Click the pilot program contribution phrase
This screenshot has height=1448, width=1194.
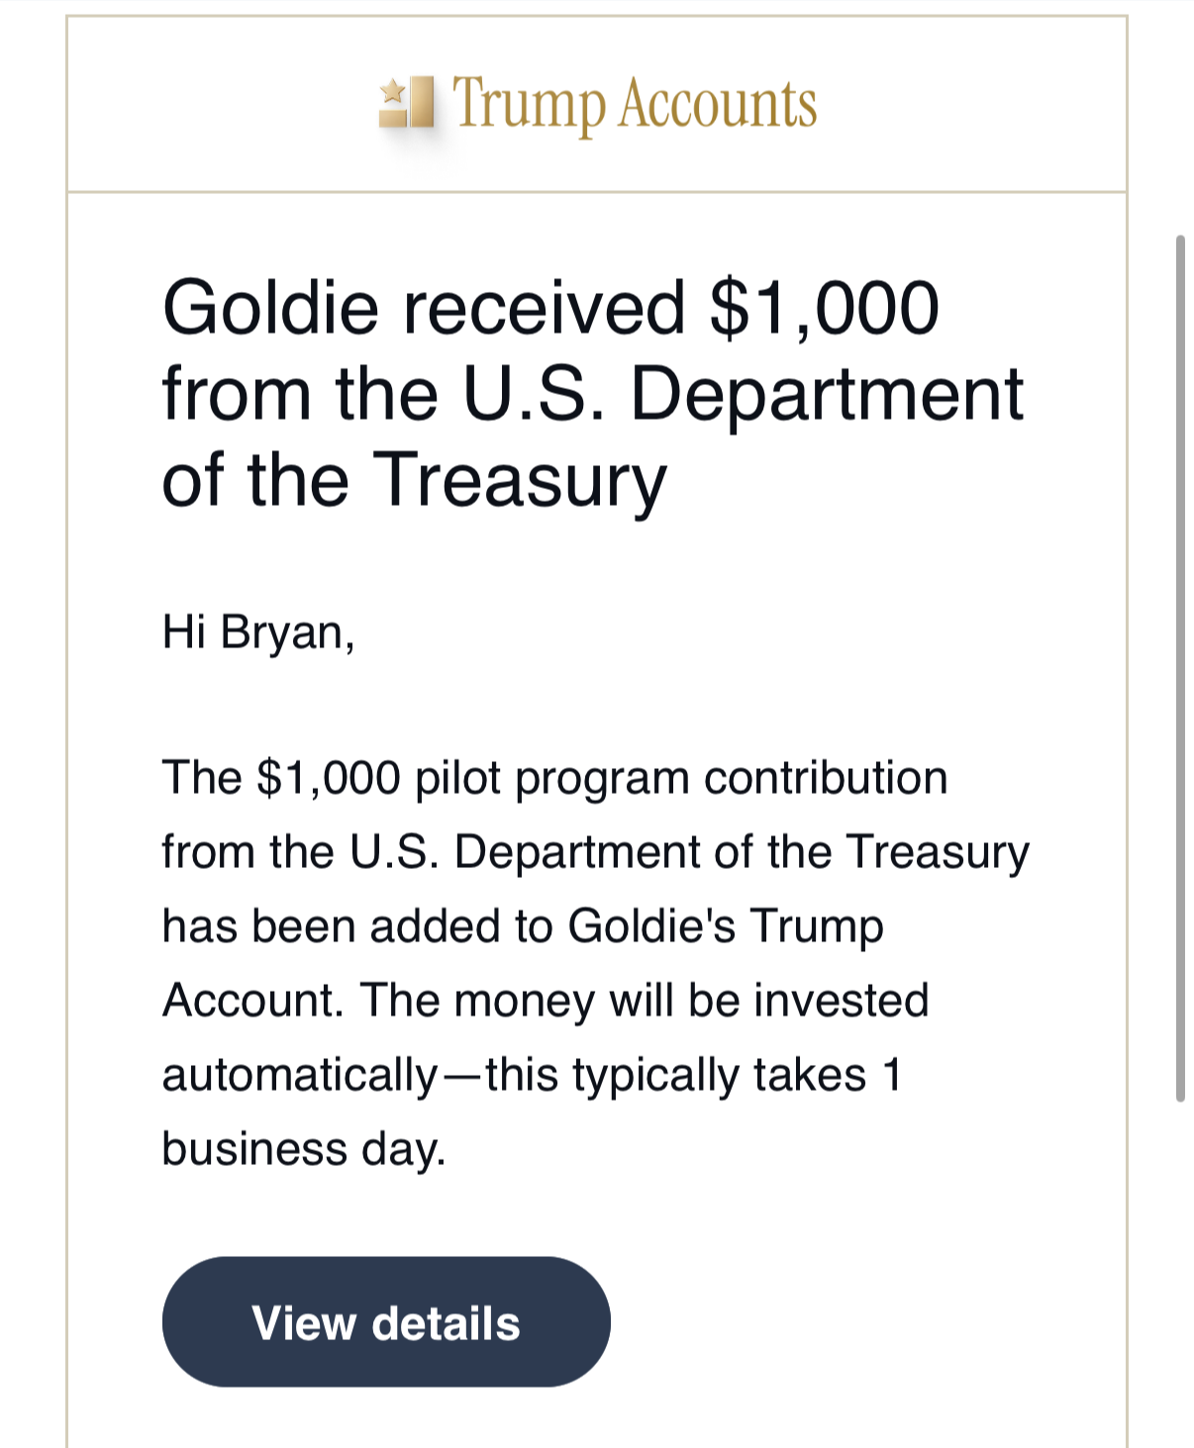click(x=681, y=779)
